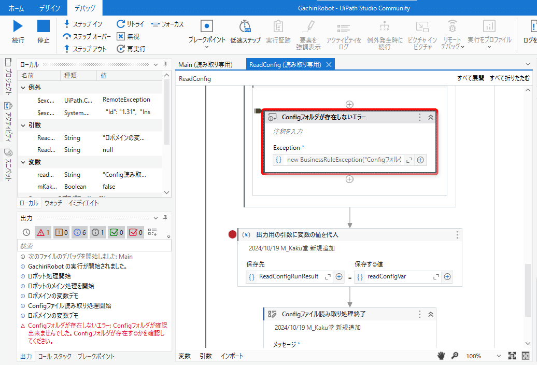This screenshot has height=365, width=537.
Task: Collapse the 引数 group in Locals
Action: (x=23, y=125)
